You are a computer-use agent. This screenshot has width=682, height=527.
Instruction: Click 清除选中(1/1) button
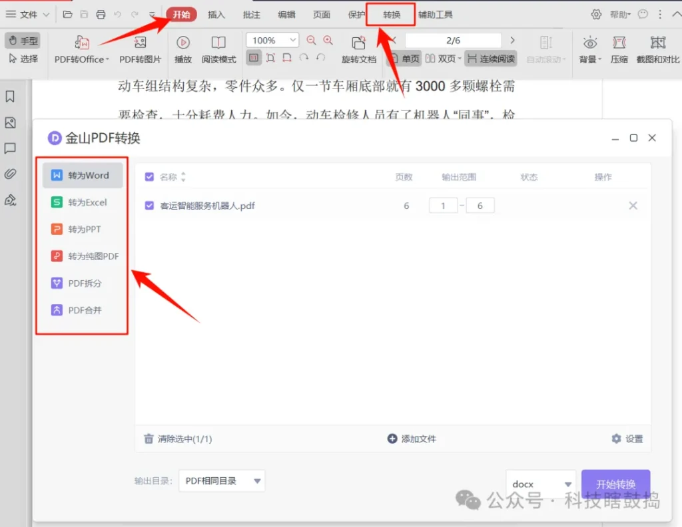click(178, 439)
